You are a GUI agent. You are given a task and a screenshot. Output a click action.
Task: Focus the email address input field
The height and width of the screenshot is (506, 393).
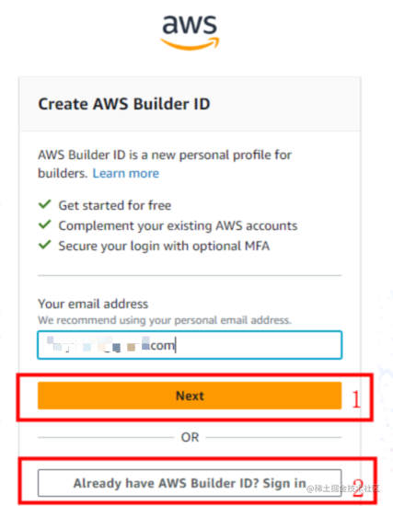(190, 345)
